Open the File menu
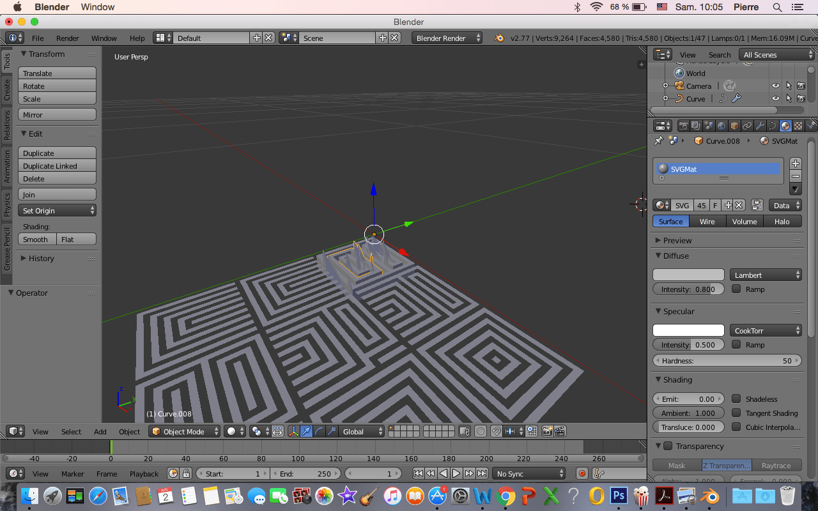 pos(37,38)
